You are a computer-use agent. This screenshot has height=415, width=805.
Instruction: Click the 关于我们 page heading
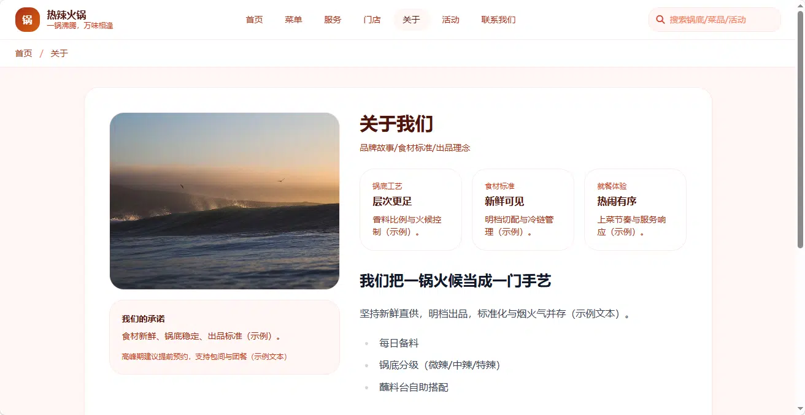pos(396,124)
